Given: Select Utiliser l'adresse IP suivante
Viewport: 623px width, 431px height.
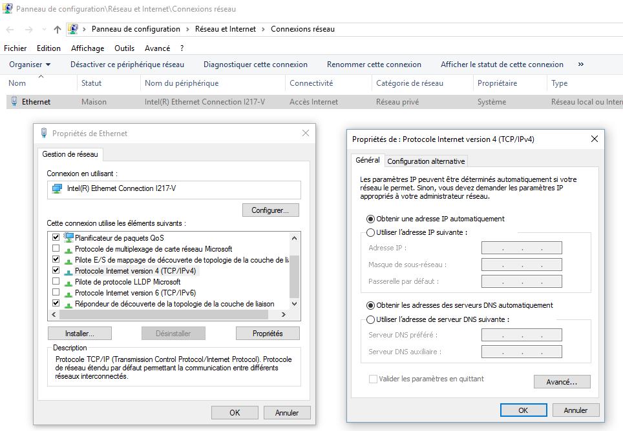Looking at the screenshot, I should (370, 233).
